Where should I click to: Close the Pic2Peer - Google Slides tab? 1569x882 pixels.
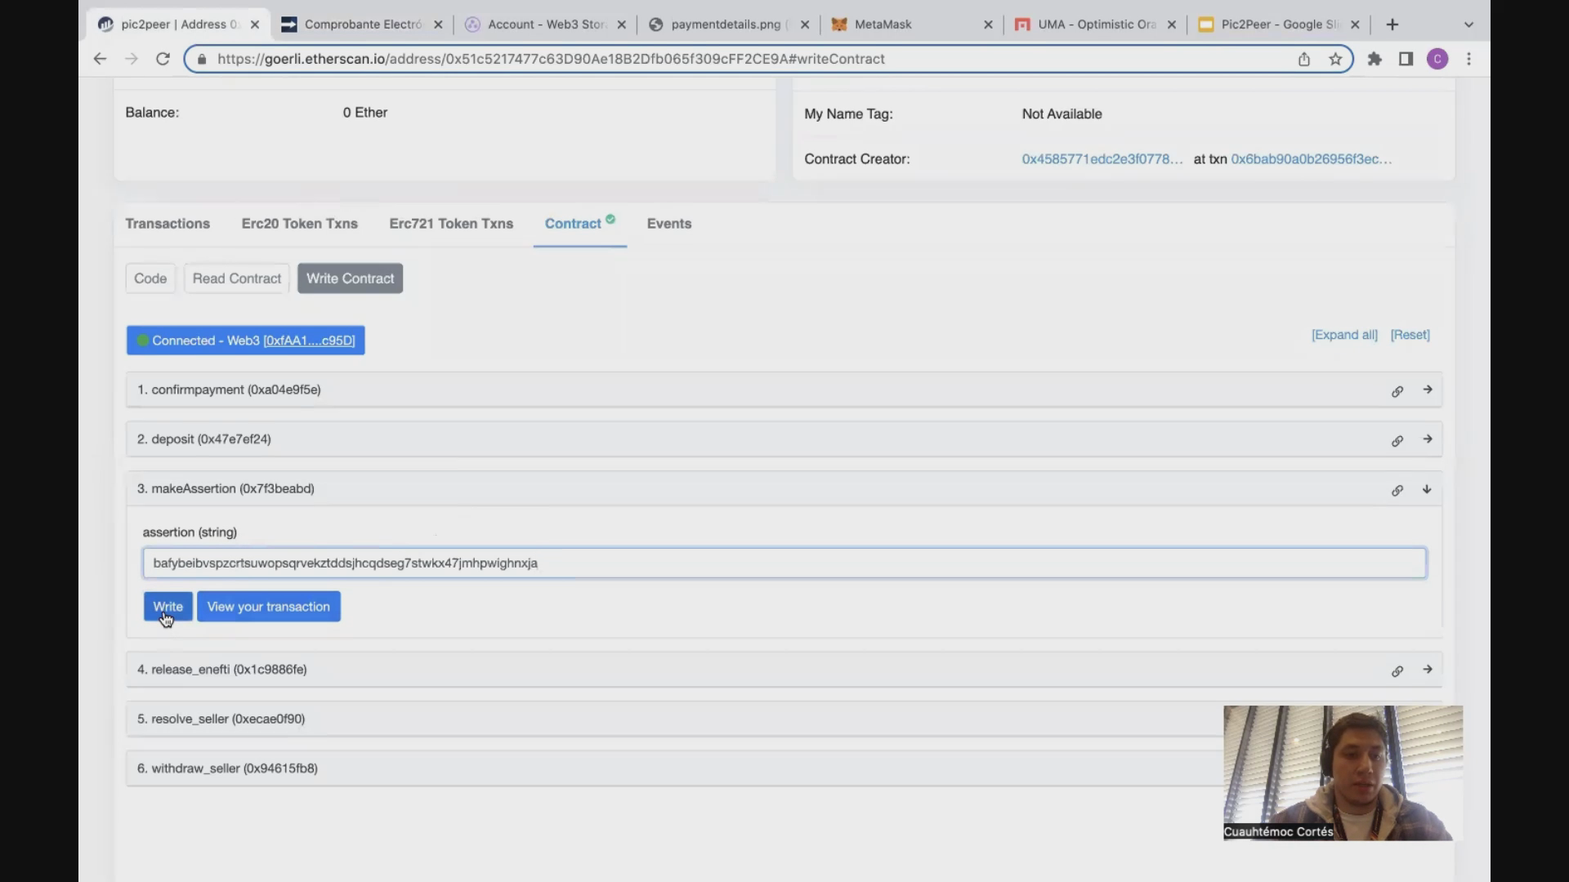[x=1355, y=24]
